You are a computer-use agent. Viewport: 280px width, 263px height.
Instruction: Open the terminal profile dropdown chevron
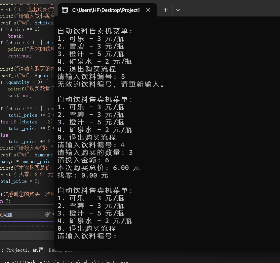point(178,10)
